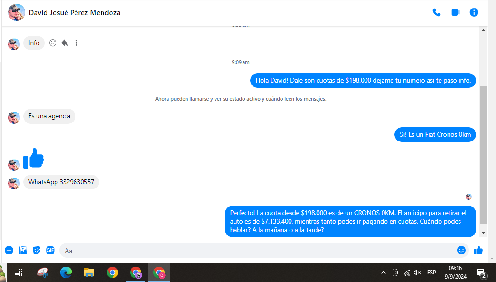Click the large thumbs-up sticker message

click(x=34, y=158)
